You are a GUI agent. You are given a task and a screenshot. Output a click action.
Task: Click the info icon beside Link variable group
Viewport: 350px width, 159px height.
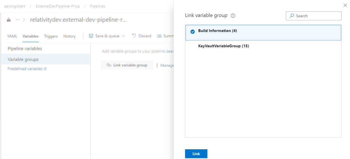pos(233,16)
